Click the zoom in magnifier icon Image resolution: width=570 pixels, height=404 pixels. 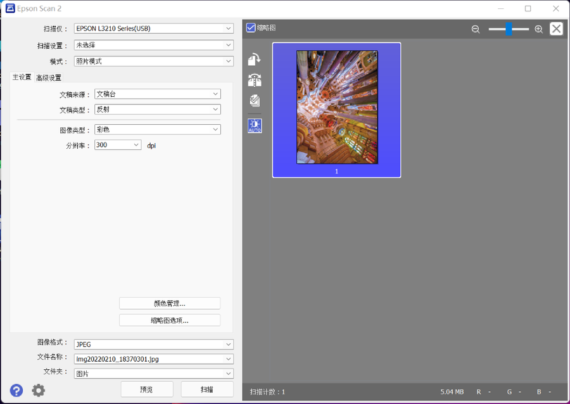tap(538, 29)
